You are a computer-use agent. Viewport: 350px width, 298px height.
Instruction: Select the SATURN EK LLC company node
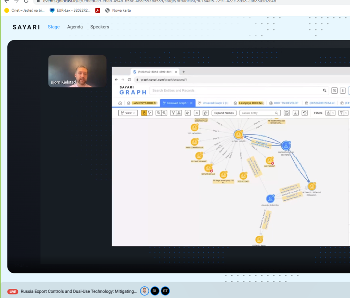(x=208, y=168)
